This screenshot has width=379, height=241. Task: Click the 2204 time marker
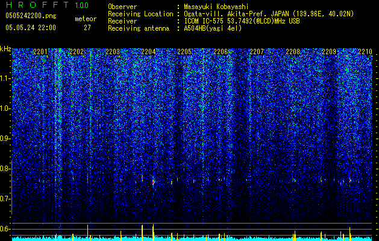pyautogui.click(x=148, y=51)
